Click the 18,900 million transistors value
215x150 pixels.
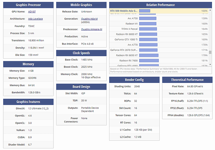coord(36,40)
